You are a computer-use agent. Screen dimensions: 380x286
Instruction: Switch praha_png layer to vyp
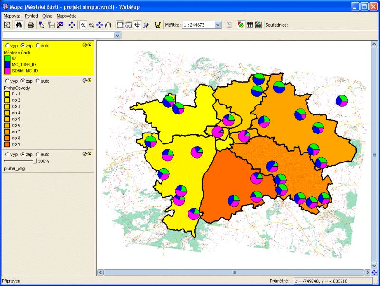(7, 154)
